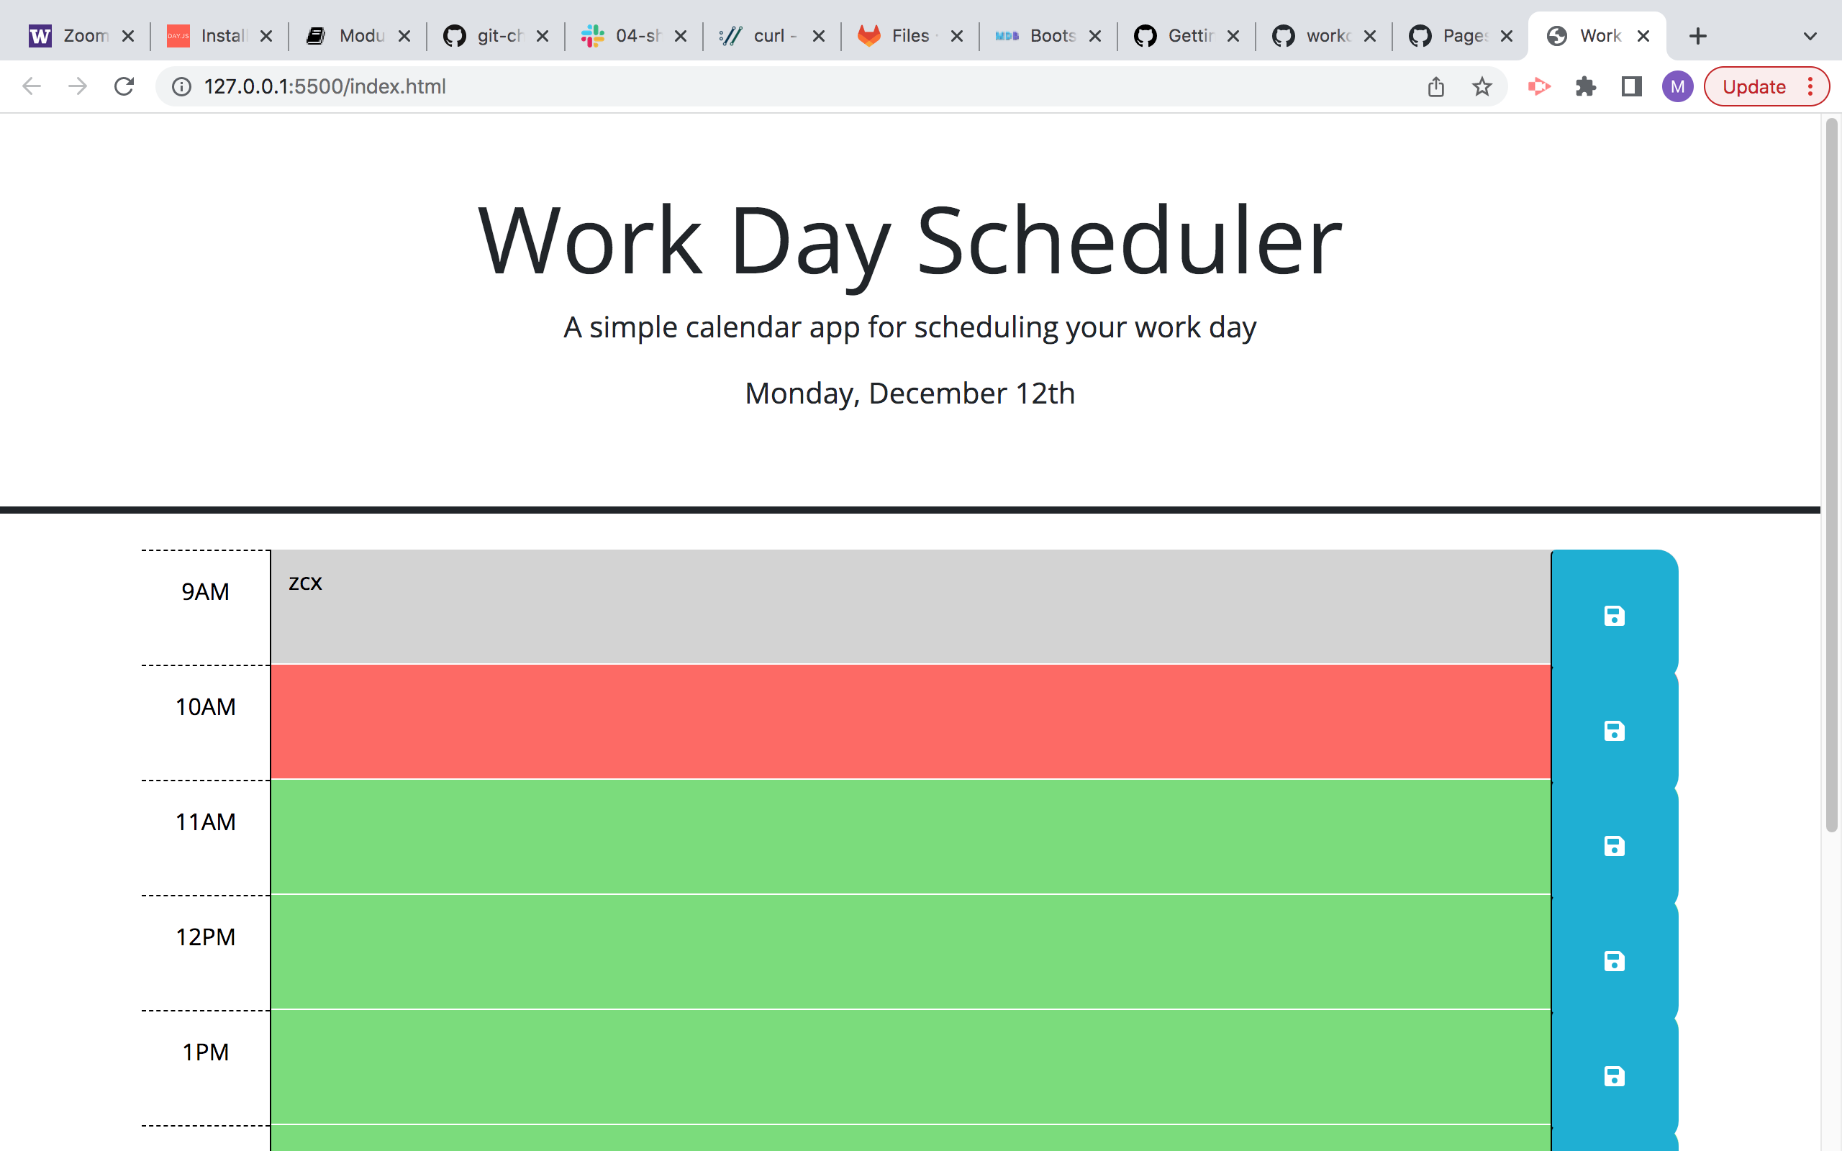
Task: Click the Update button
Action: pos(1754,86)
